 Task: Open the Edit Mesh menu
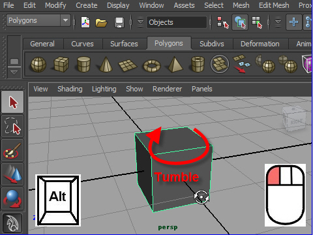click(x=274, y=5)
